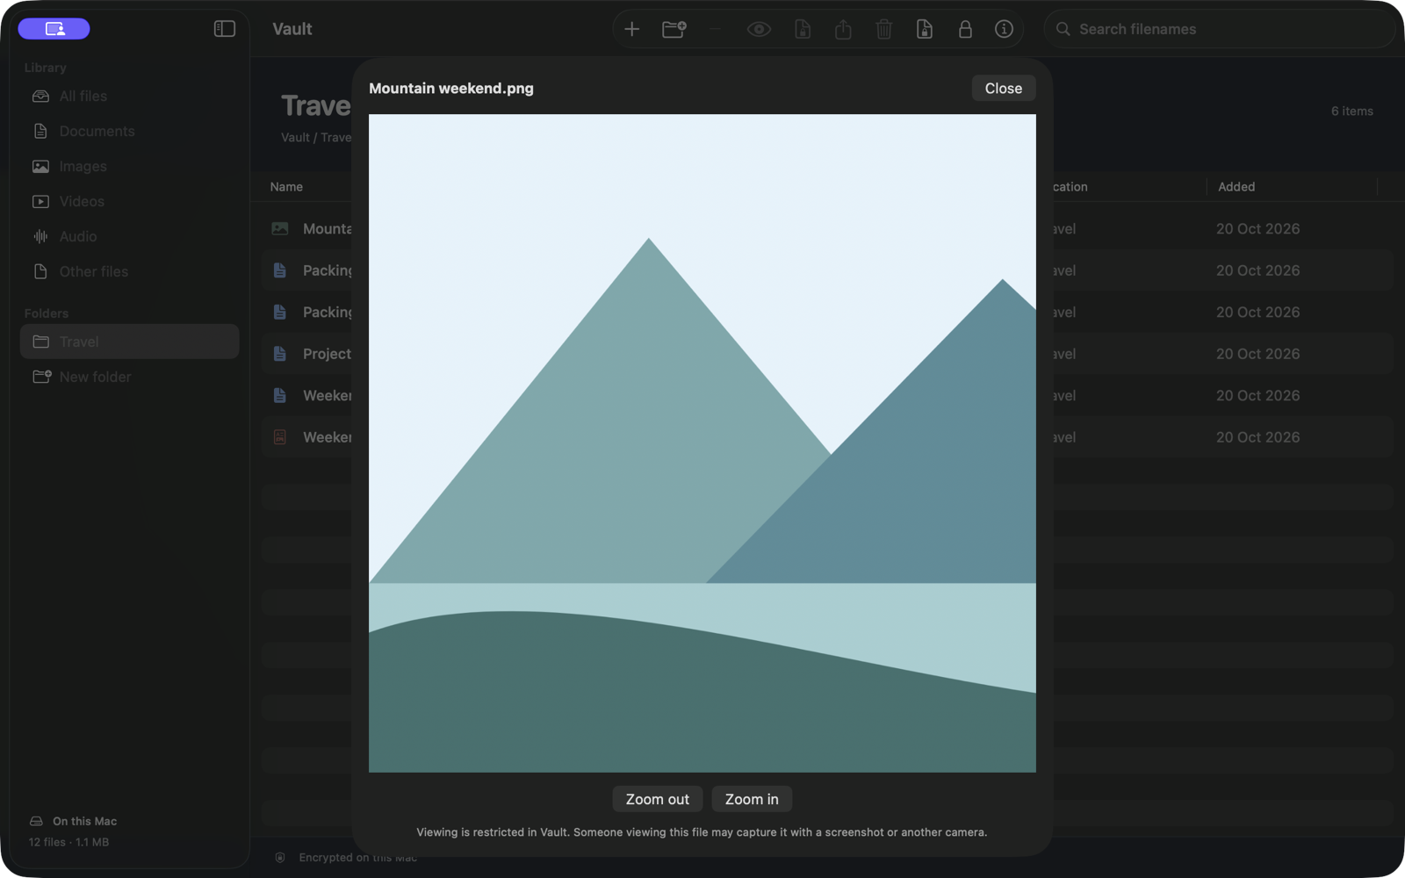The width and height of the screenshot is (1405, 878).
Task: Click the Zoom in button
Action: coord(752,799)
